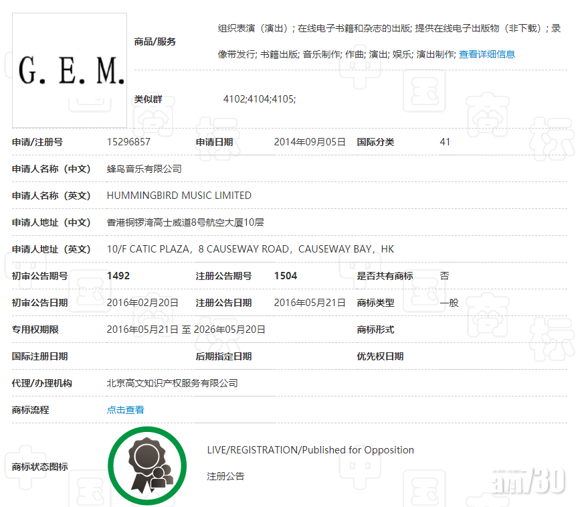Click the applicant name 蜂鸟音乐有限公司
This screenshot has width=580, height=507.
(144, 169)
